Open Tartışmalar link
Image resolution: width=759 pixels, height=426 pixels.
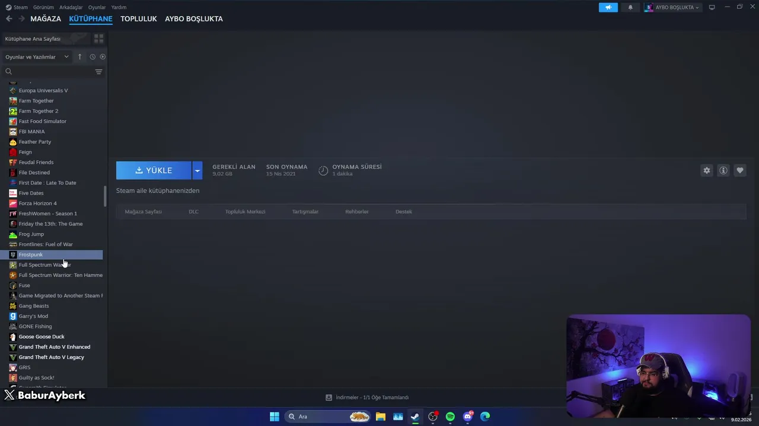pyautogui.click(x=305, y=212)
